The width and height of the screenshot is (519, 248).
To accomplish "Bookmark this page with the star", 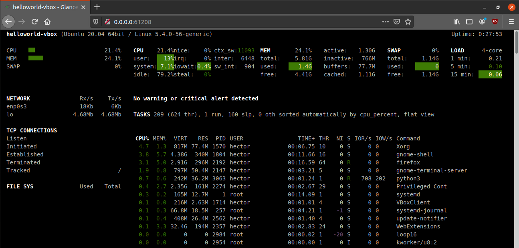I will coord(408,22).
